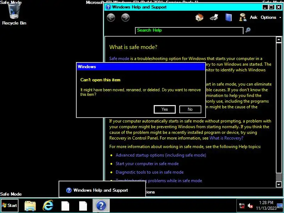Close the Help and Support window
This screenshot has height=213, width=284.
tap(278, 7)
